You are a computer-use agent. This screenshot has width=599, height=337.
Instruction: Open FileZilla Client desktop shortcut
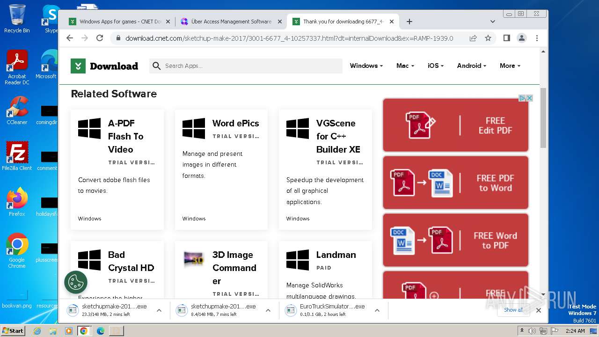(17, 156)
